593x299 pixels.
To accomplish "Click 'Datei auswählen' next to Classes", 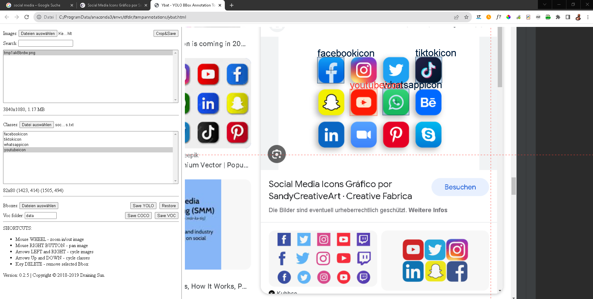I will coord(37,125).
